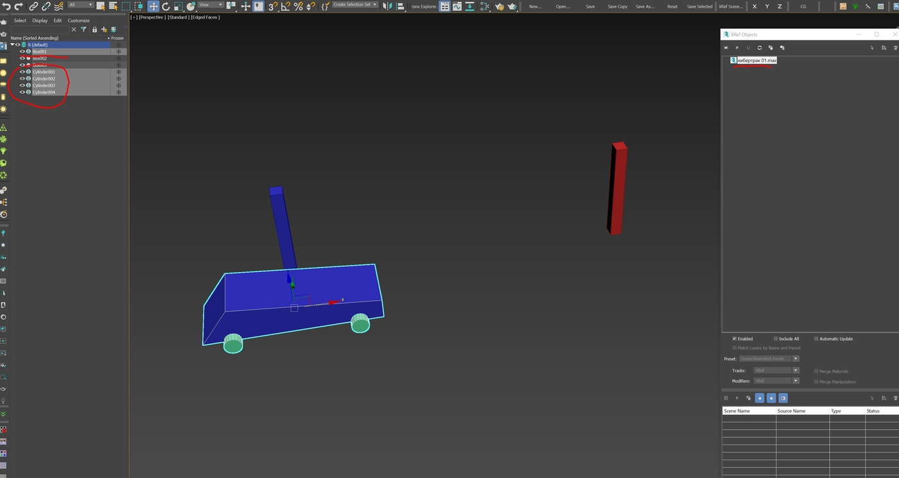Click the lock icon in Scene Explorer

(94, 30)
